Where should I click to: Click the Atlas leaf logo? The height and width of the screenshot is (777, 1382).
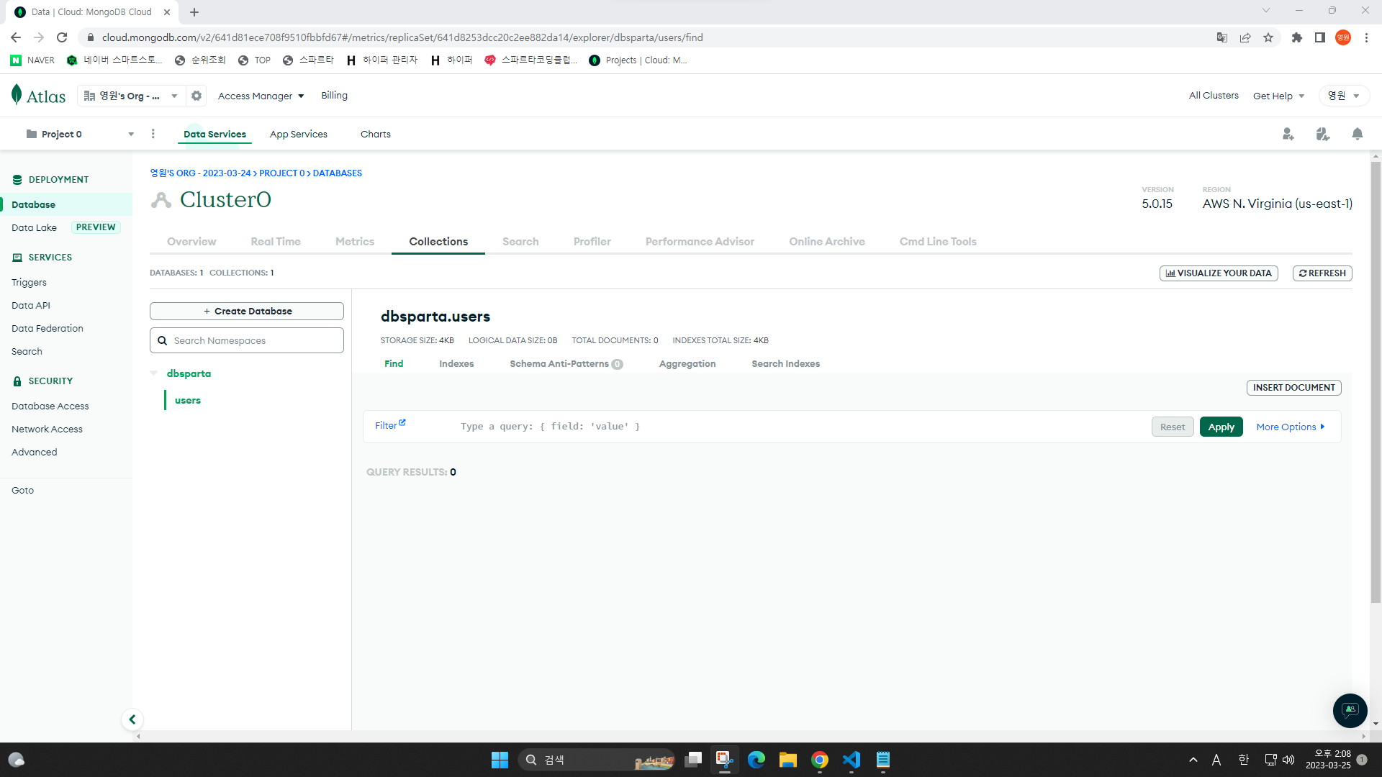point(17,94)
